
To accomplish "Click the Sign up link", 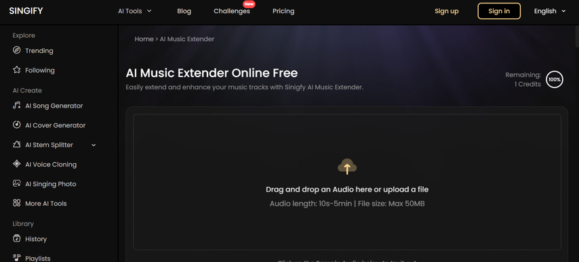I will coord(446,11).
